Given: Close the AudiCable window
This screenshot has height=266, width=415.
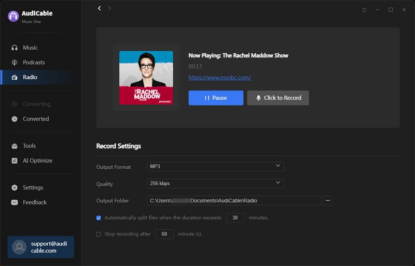Looking at the screenshot, I should click(x=404, y=10).
